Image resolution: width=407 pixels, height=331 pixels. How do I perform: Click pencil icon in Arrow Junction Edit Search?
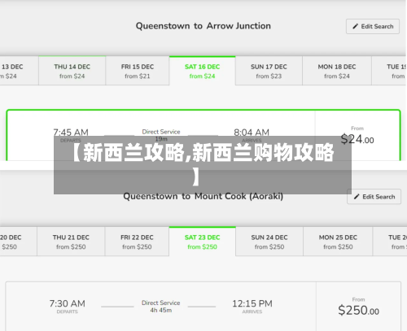point(355,26)
